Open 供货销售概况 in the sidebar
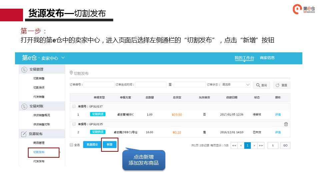The width and height of the screenshot is (320, 180). [42, 115]
